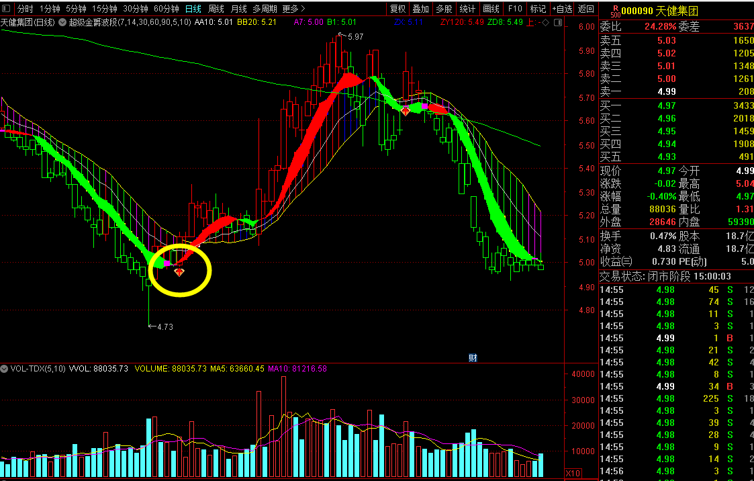Select the 1分钟 period tab

(x=50, y=9)
